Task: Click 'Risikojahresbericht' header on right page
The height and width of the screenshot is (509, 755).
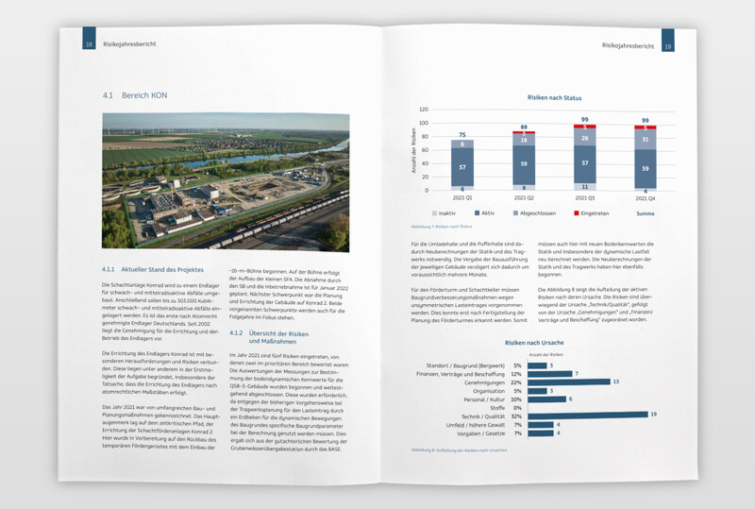Action: click(x=628, y=45)
